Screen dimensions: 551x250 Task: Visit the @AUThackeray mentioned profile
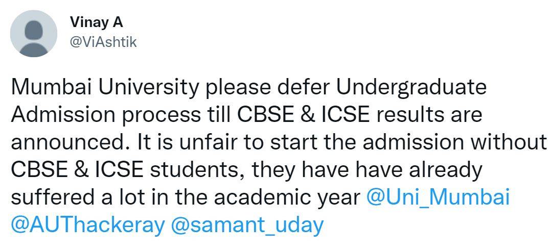tap(87, 224)
